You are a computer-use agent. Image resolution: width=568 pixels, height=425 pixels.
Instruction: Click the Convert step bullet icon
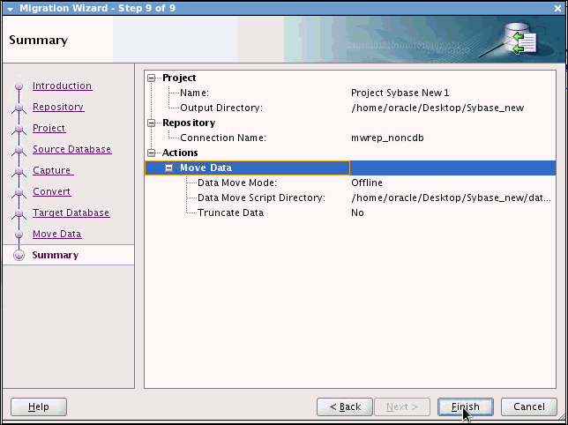(x=19, y=192)
